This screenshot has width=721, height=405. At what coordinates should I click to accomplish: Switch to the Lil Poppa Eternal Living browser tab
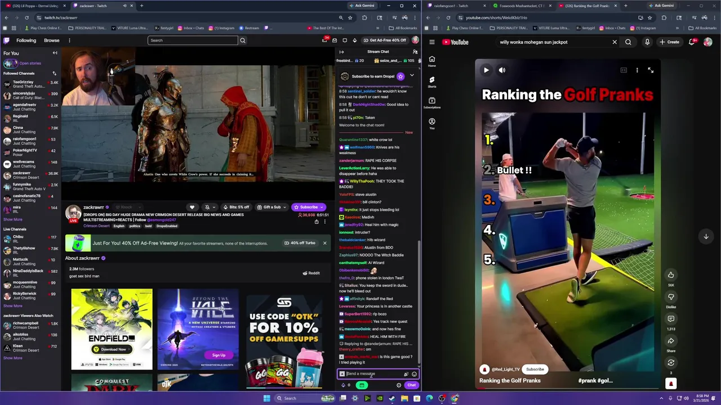click(35, 6)
